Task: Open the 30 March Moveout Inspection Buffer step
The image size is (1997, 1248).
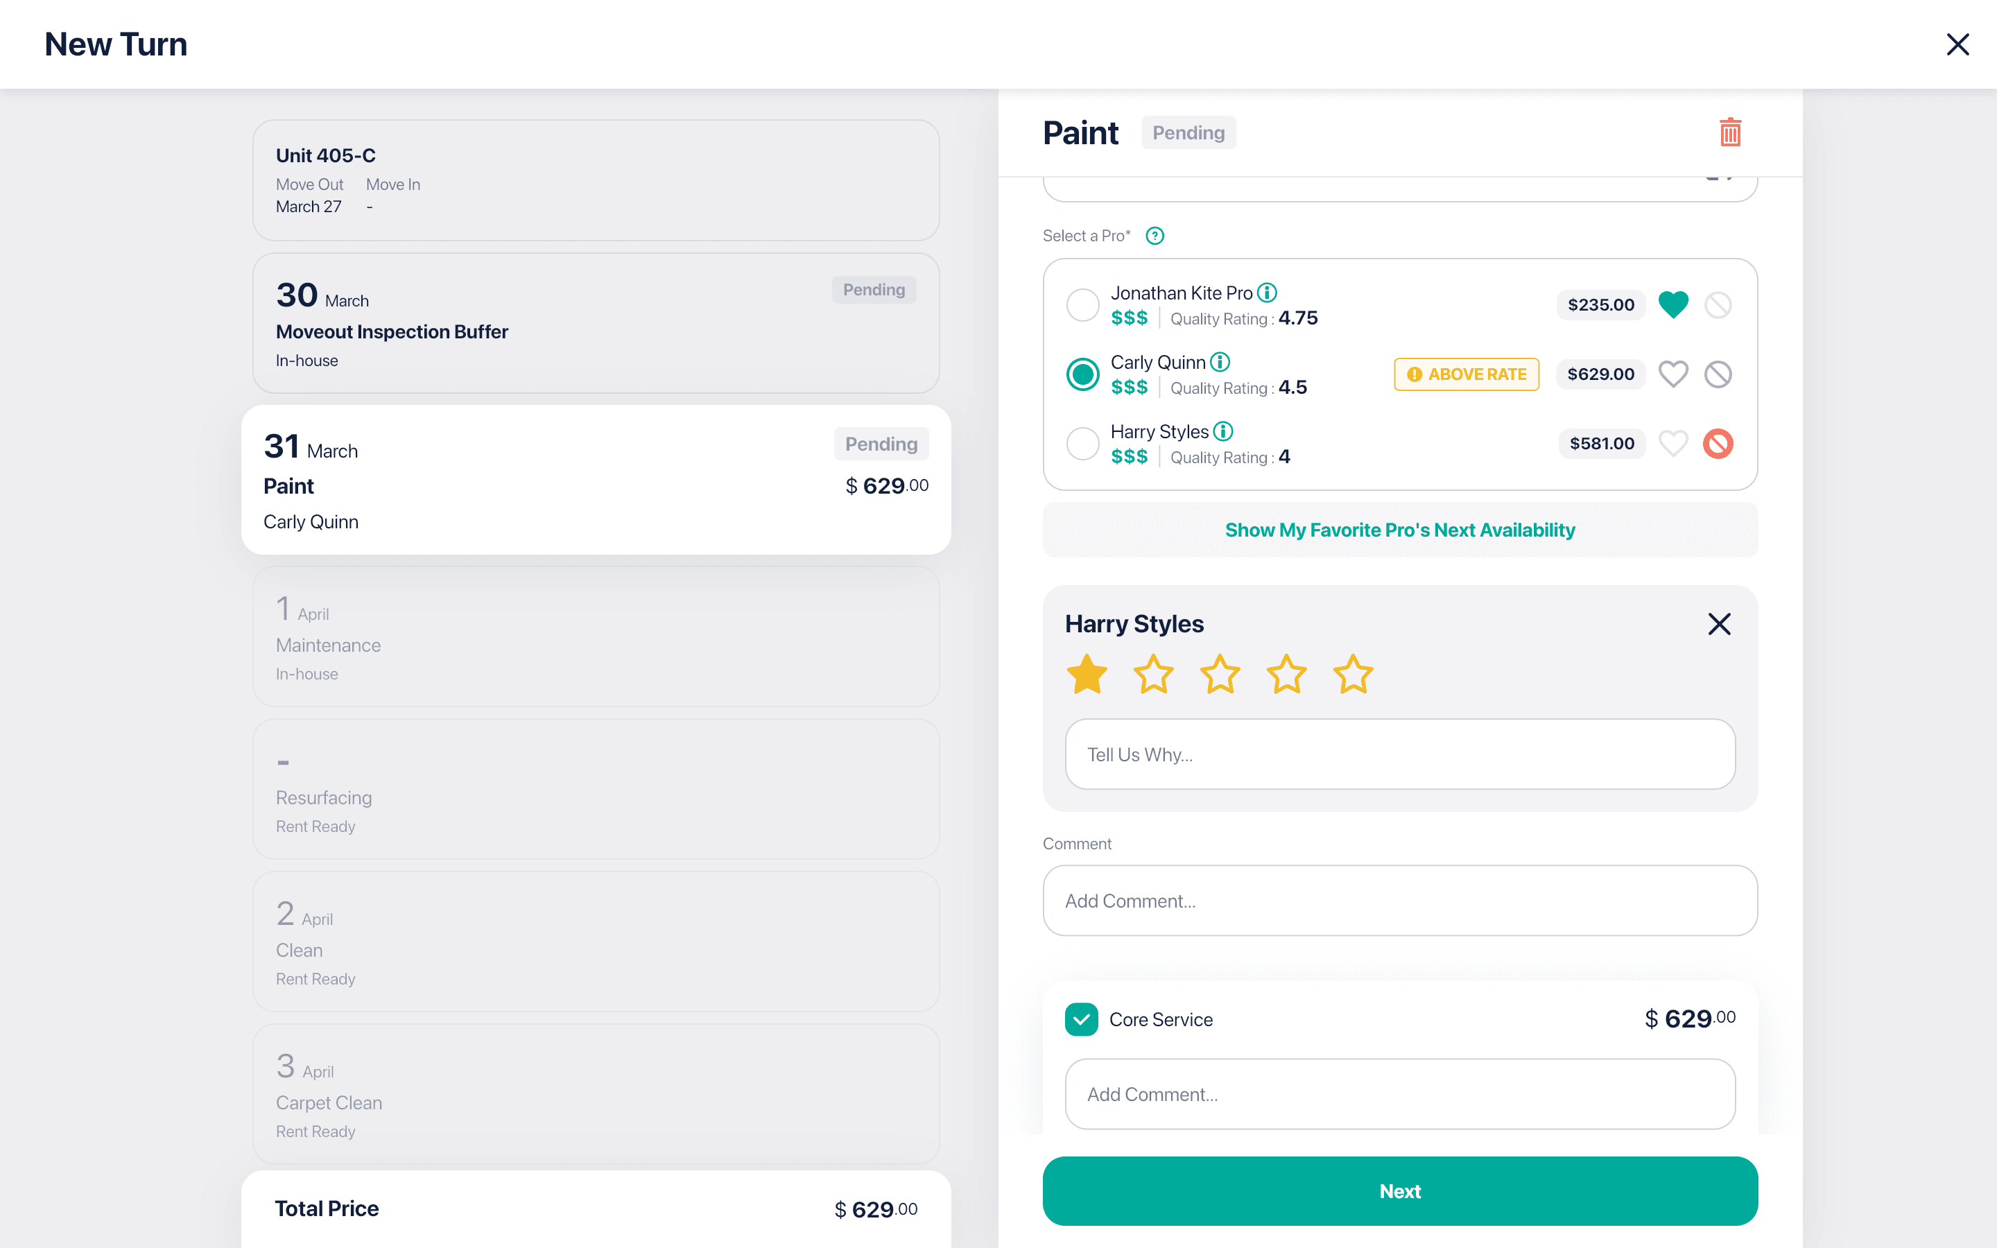Action: pyautogui.click(x=596, y=324)
